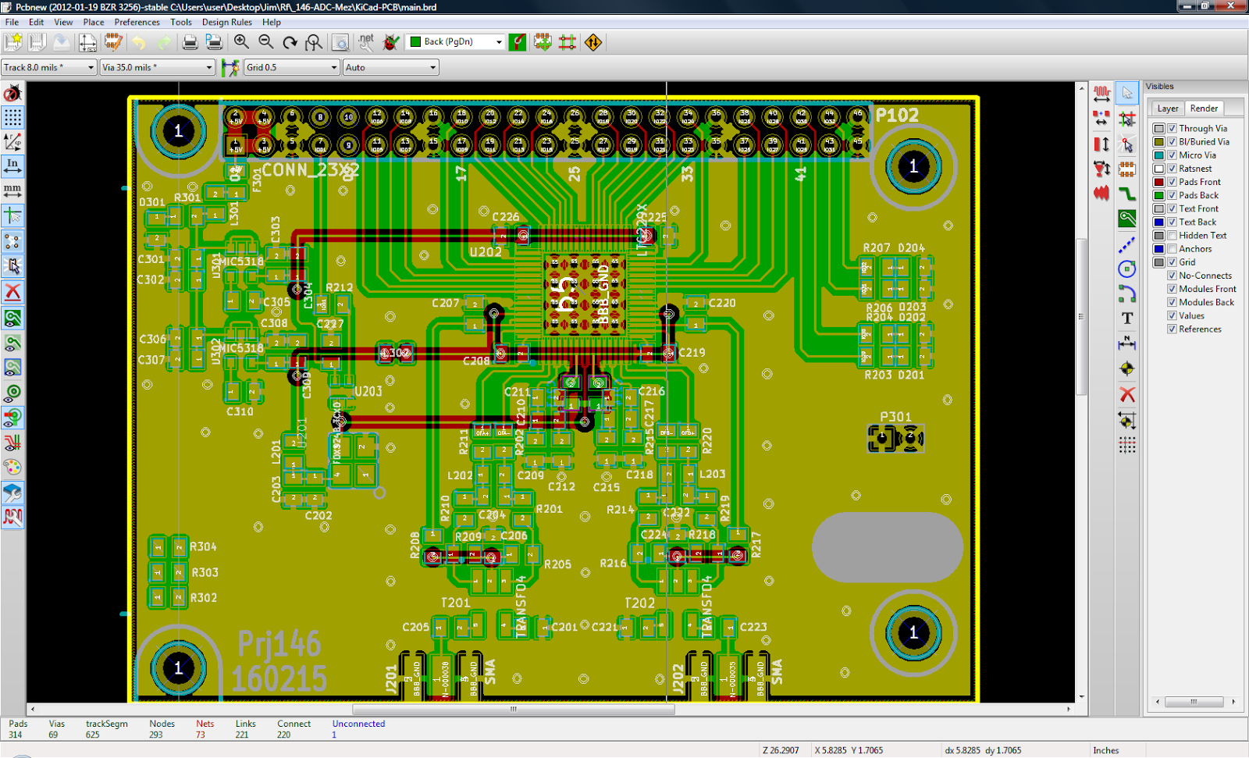
Task: Click the horizontal scrollbar below the board view
Action: click(x=513, y=709)
